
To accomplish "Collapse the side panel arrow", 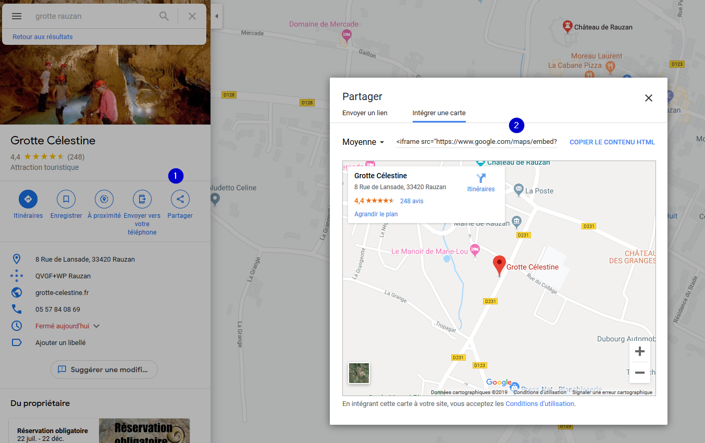I will pos(217,16).
